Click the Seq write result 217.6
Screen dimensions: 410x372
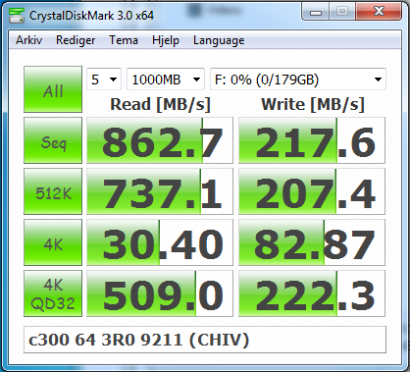point(312,140)
